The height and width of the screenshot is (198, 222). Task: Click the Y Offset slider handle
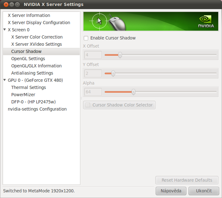click(113, 74)
